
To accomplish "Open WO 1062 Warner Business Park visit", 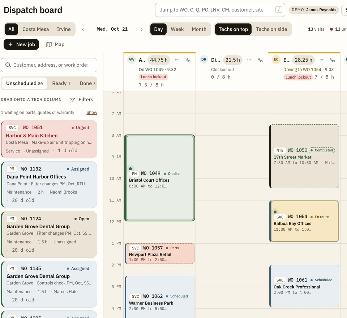I will click(x=159, y=297).
